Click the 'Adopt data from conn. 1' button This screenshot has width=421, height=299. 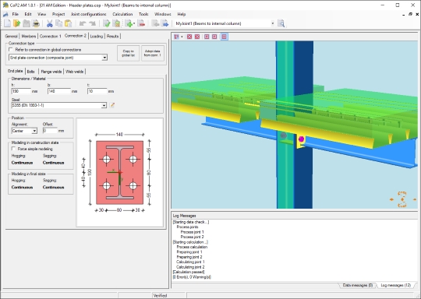(x=153, y=53)
